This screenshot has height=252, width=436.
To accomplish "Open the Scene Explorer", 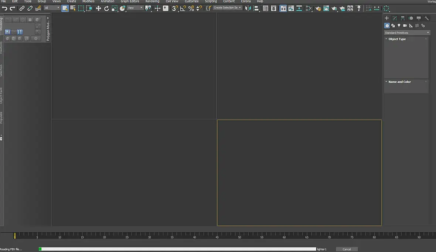I will 266,8.
